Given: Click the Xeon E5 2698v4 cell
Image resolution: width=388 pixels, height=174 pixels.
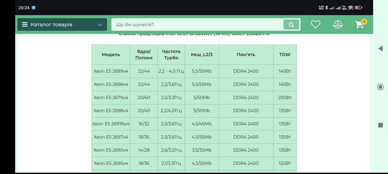Looking at the screenshot, I should (111, 111).
